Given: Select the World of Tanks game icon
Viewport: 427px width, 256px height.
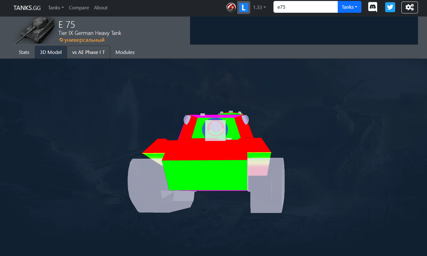Looking at the screenshot, I should 231,7.
